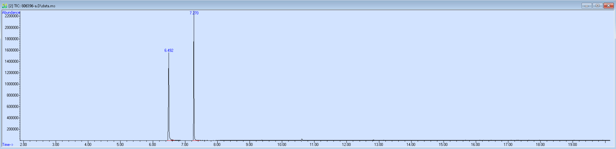This screenshot has width=616, height=149.
Task: Click the 1400000 abundance tick label
Action: tap(11, 61)
